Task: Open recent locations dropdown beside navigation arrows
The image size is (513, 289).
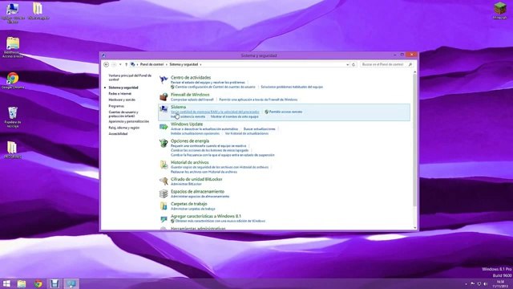Action: 120,64
